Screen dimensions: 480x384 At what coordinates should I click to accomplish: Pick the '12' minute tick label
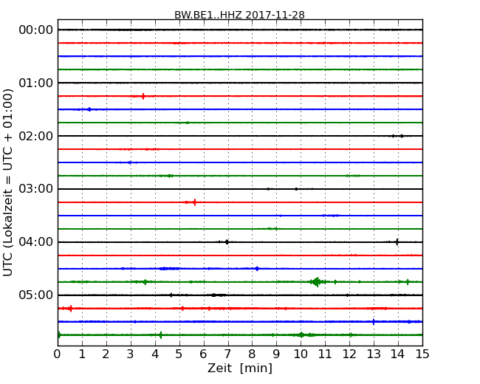349,354
